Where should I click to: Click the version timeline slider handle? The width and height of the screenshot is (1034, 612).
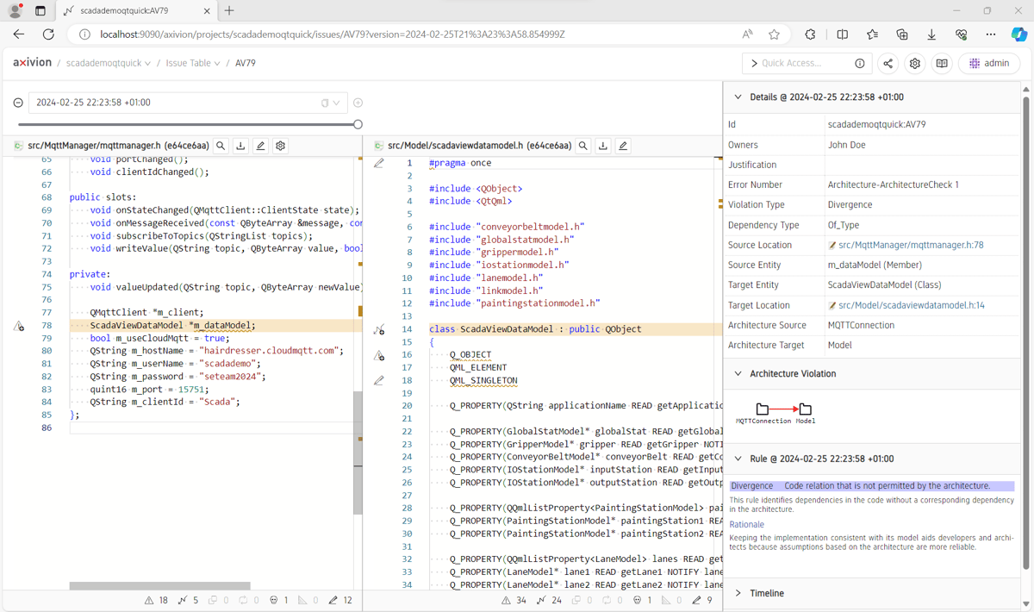point(358,124)
